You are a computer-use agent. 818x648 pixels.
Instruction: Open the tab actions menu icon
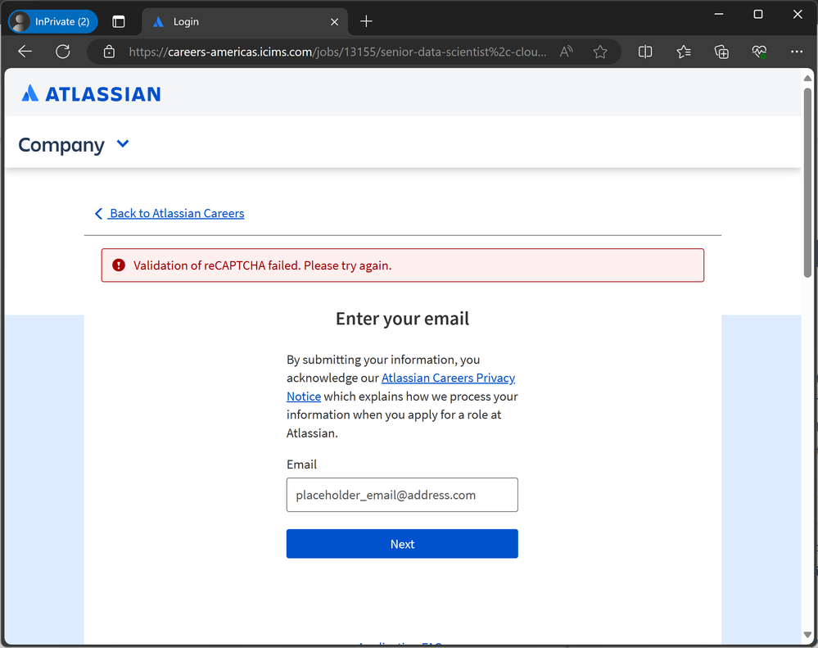119,21
